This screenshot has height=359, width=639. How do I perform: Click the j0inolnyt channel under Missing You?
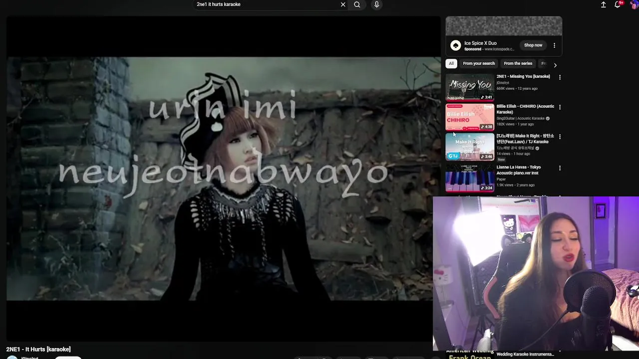pyautogui.click(x=503, y=83)
